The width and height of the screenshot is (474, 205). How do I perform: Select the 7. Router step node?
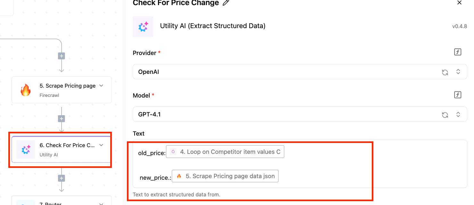(62, 201)
